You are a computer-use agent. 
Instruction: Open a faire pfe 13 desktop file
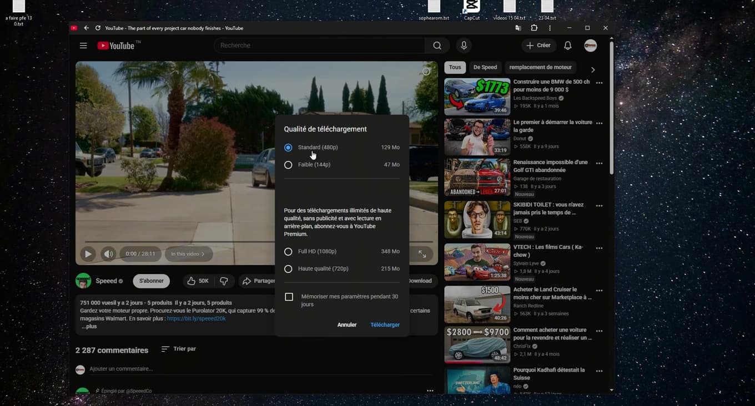pyautogui.click(x=18, y=13)
